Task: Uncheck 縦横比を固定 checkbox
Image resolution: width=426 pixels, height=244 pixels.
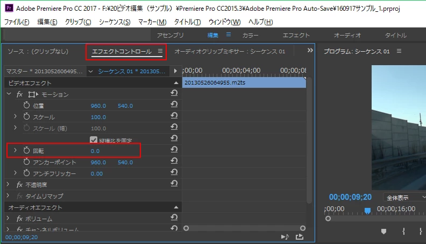Action: [x=94, y=140]
